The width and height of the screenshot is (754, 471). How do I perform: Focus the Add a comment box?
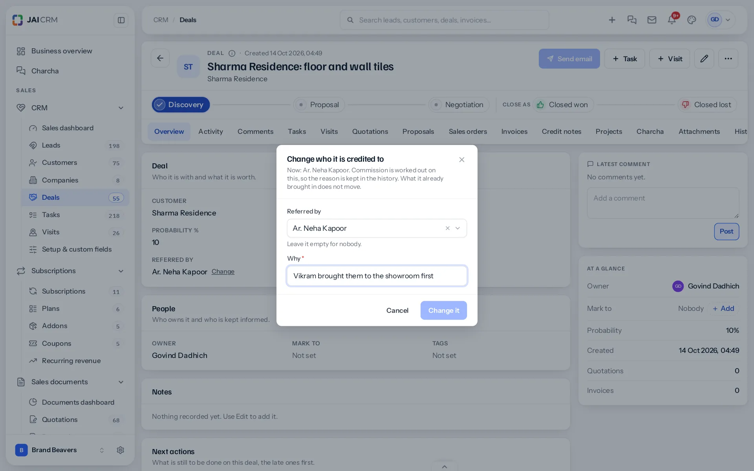pyautogui.click(x=663, y=203)
